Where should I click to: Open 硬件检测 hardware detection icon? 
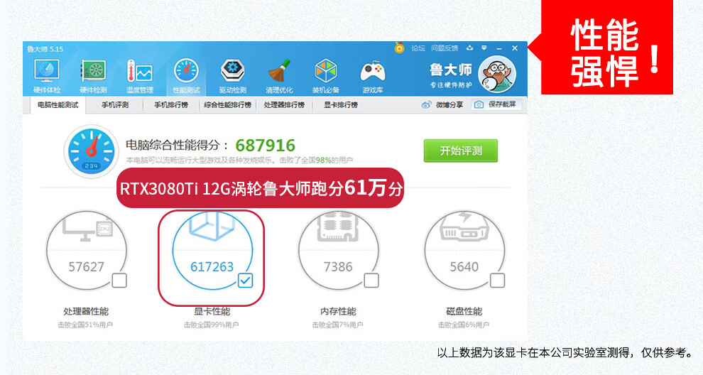[x=93, y=75]
